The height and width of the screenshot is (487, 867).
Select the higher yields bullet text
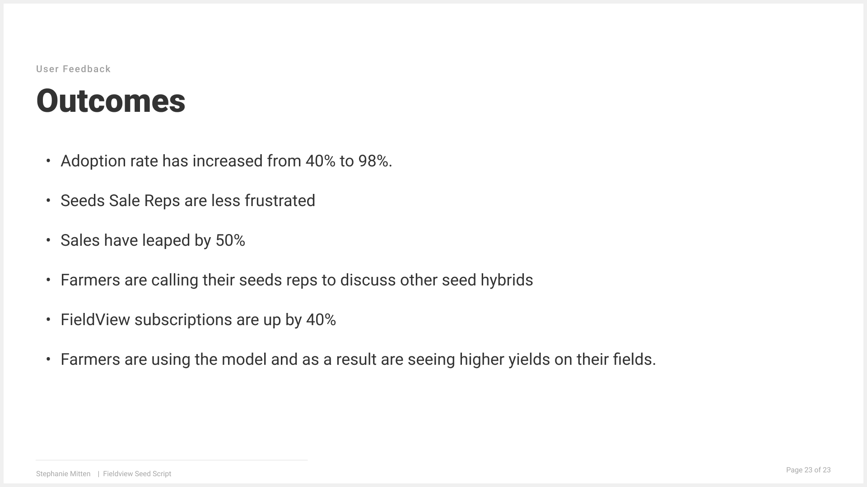358,359
